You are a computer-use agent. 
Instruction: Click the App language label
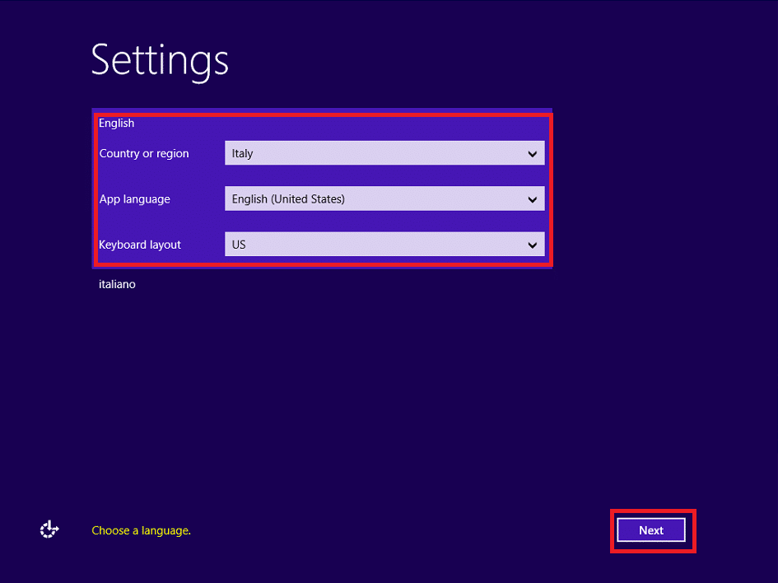point(134,199)
